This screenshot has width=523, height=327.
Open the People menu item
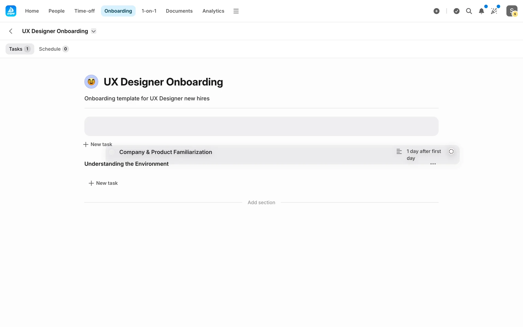click(x=56, y=11)
